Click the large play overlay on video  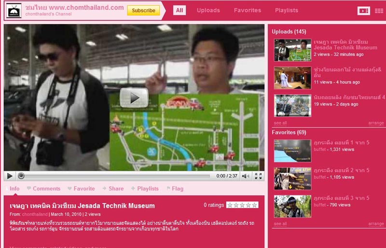134,98
